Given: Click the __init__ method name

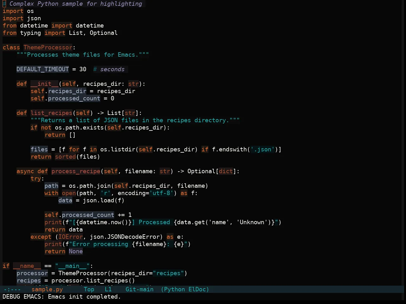Looking at the screenshot, I should coord(44,84).
